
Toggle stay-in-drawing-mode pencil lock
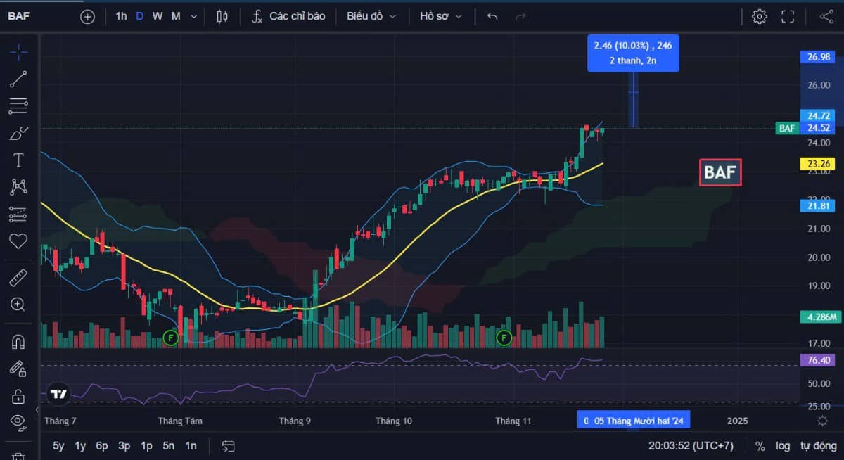tap(19, 369)
